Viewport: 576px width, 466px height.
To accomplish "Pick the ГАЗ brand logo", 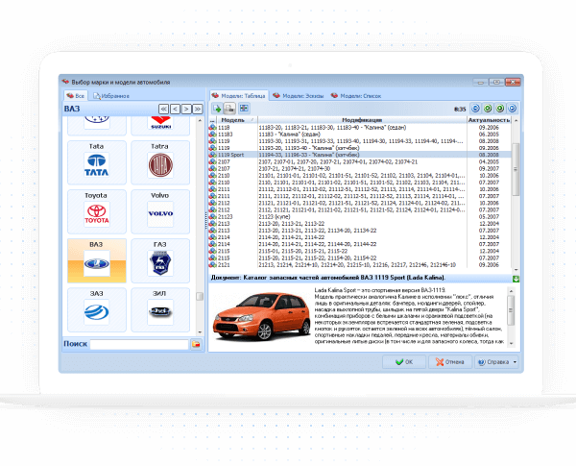I will click(160, 263).
